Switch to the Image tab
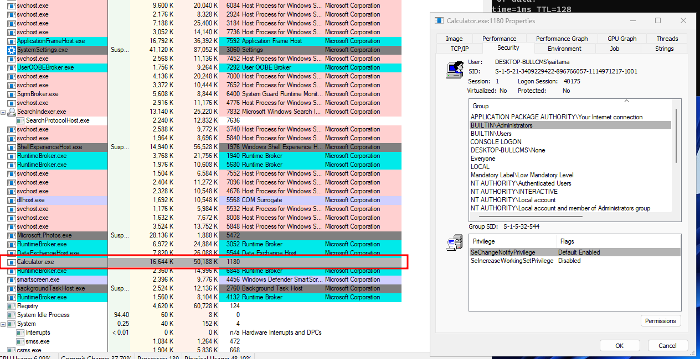700x359 pixels. [x=454, y=39]
